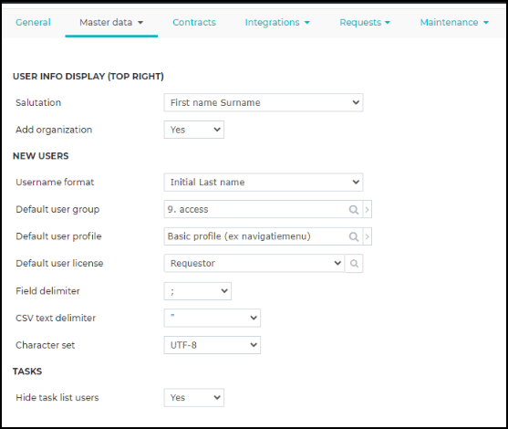Click the TASKS section heading
This screenshot has width=508, height=429.
click(x=27, y=371)
